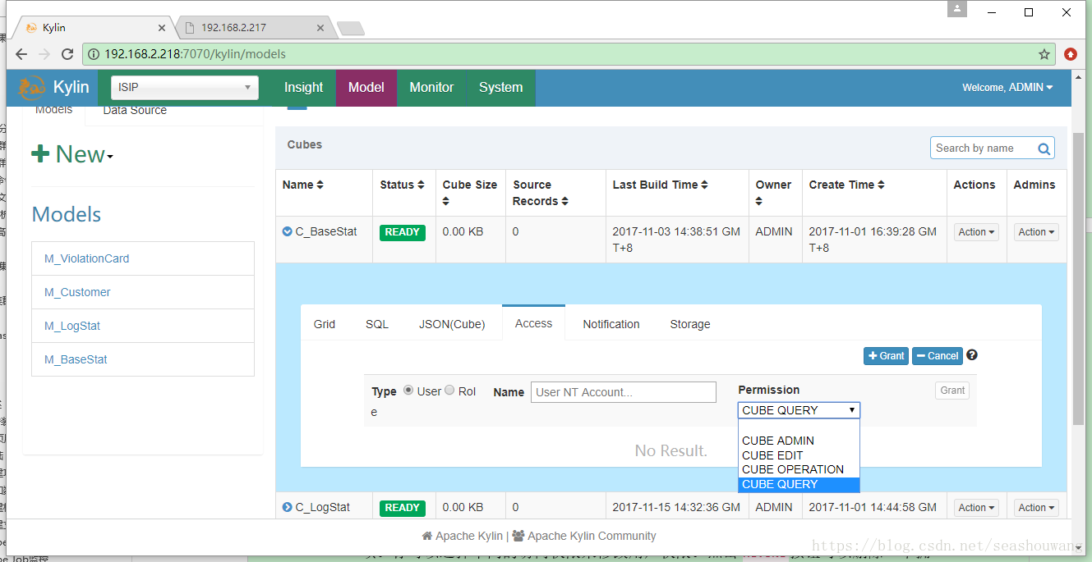Viewport: 1092px width, 562px height.
Task: Open a new browser tab
Action: 351,28
